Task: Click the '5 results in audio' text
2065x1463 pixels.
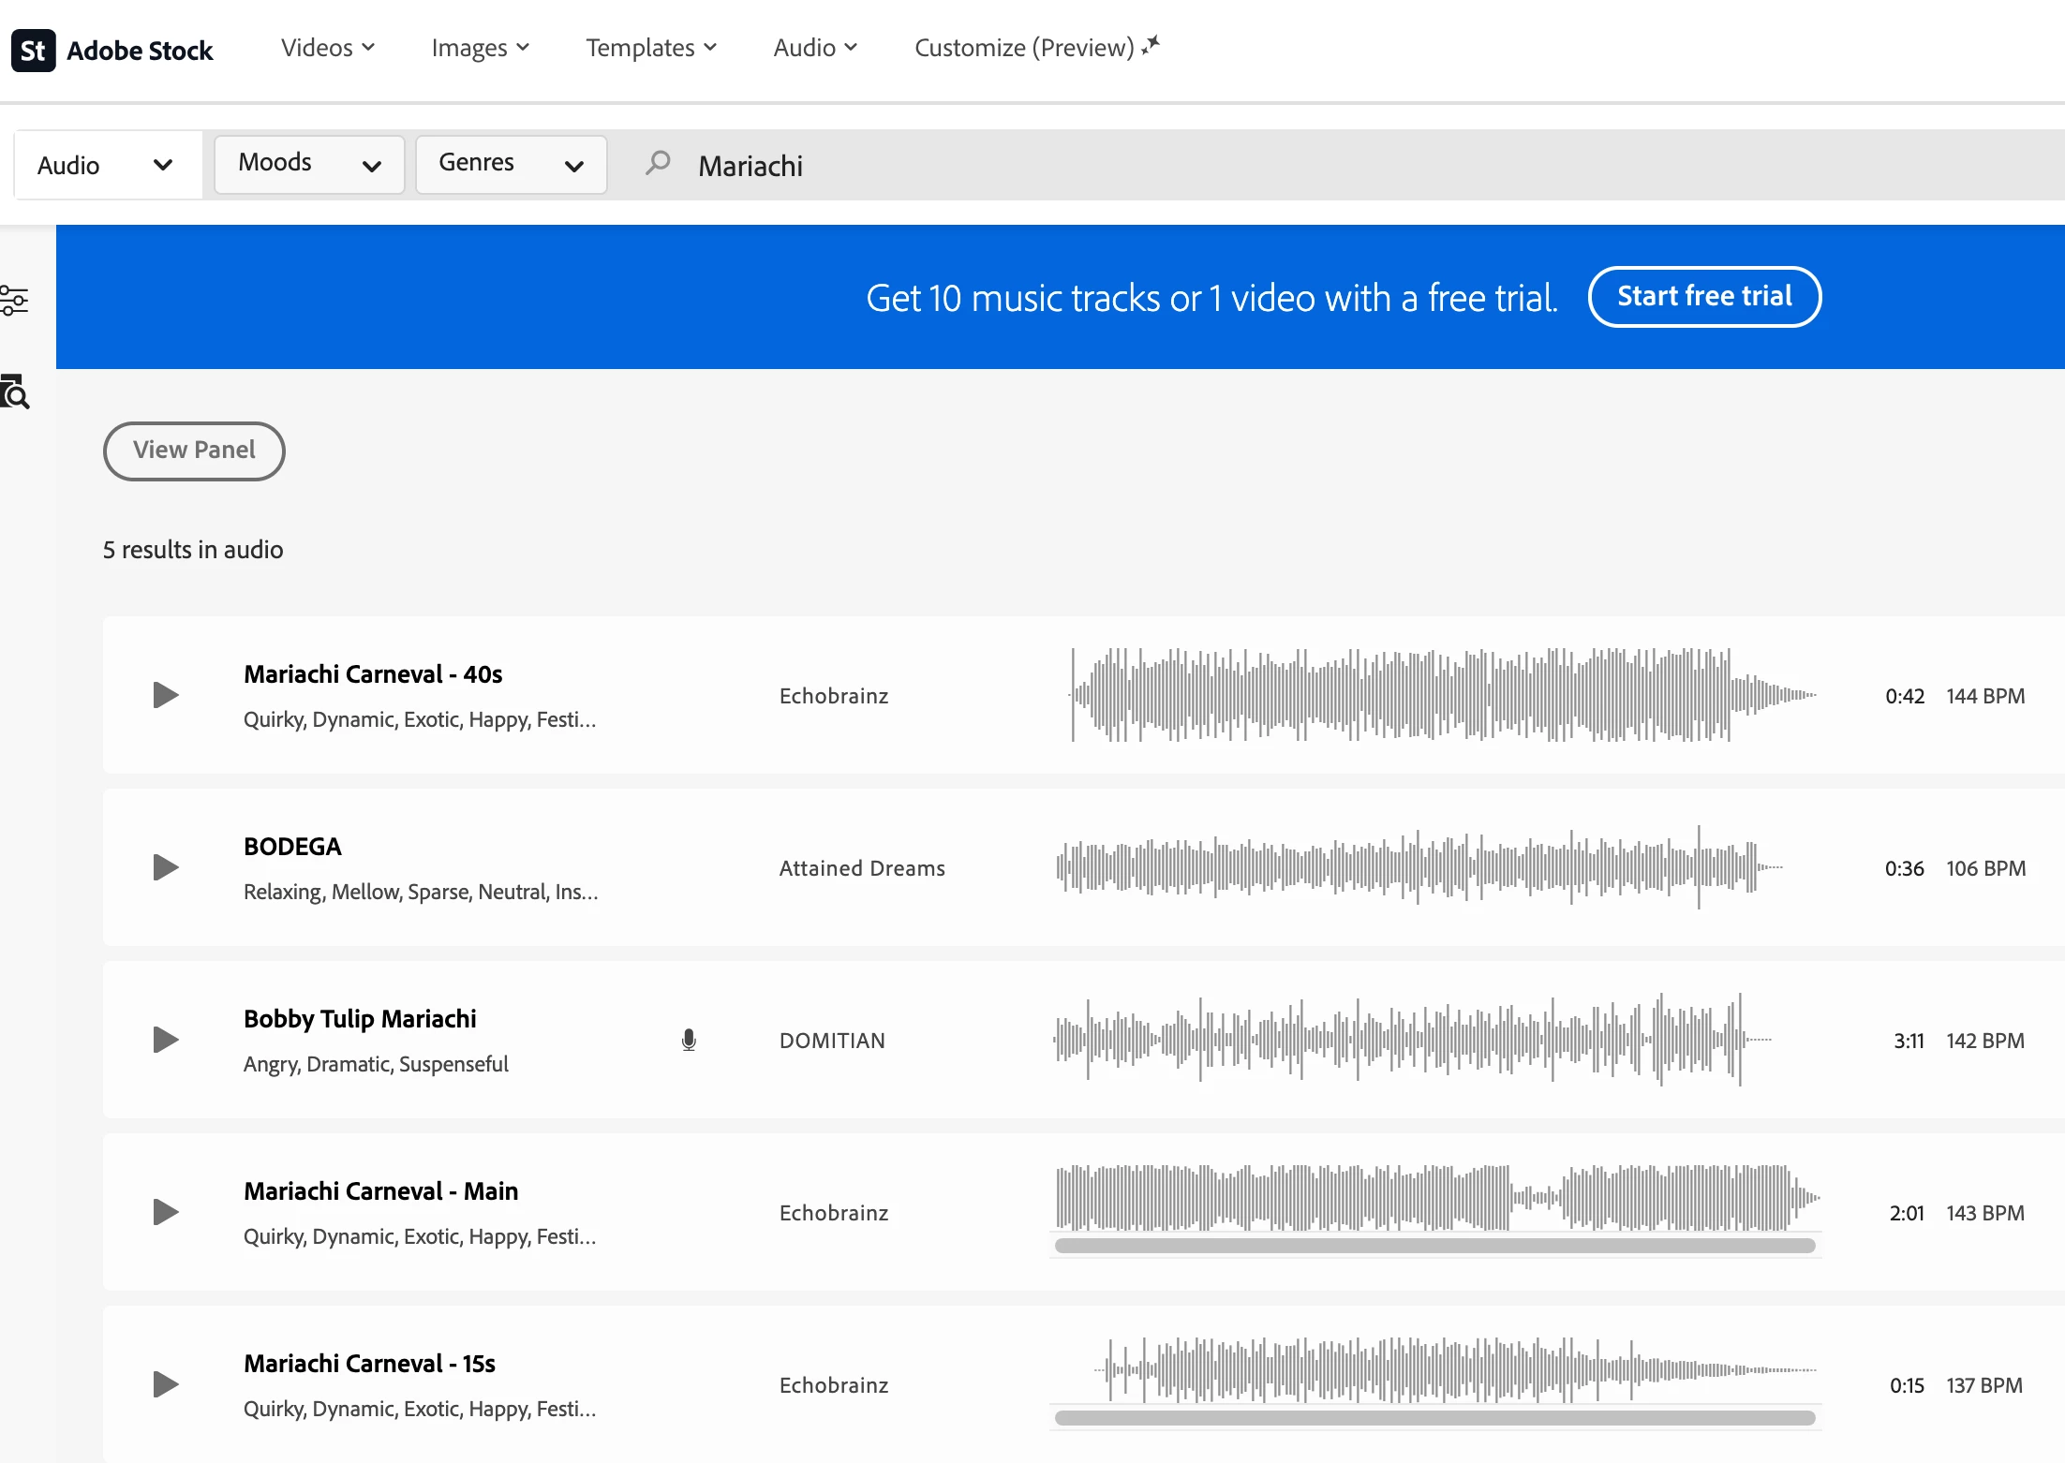Action: [193, 550]
